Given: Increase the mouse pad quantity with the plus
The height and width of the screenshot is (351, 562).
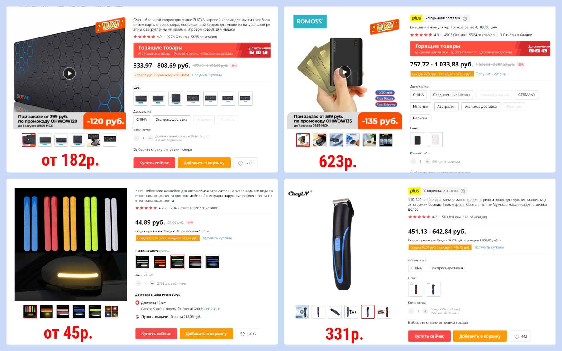Looking at the screenshot, I should (150, 138).
